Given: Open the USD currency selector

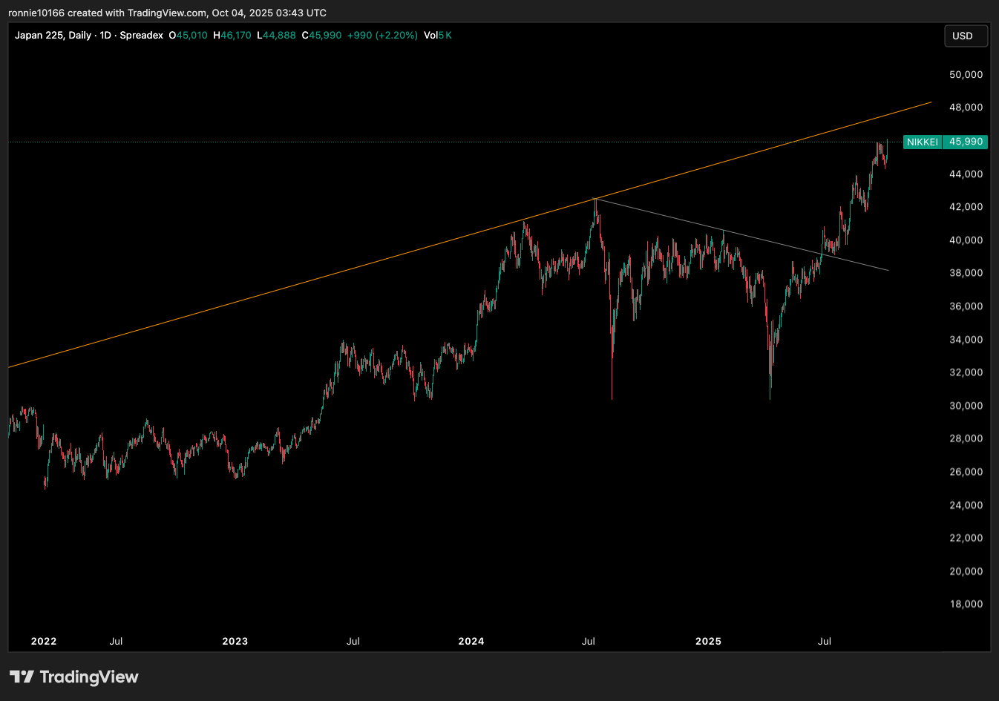Looking at the screenshot, I should pyautogui.click(x=965, y=36).
